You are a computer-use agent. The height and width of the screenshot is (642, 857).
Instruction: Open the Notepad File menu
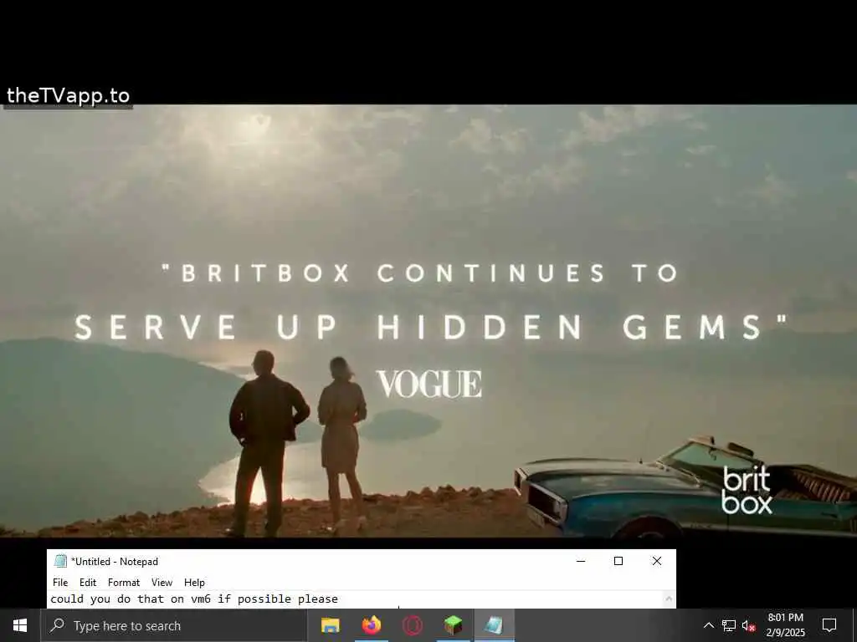(60, 583)
